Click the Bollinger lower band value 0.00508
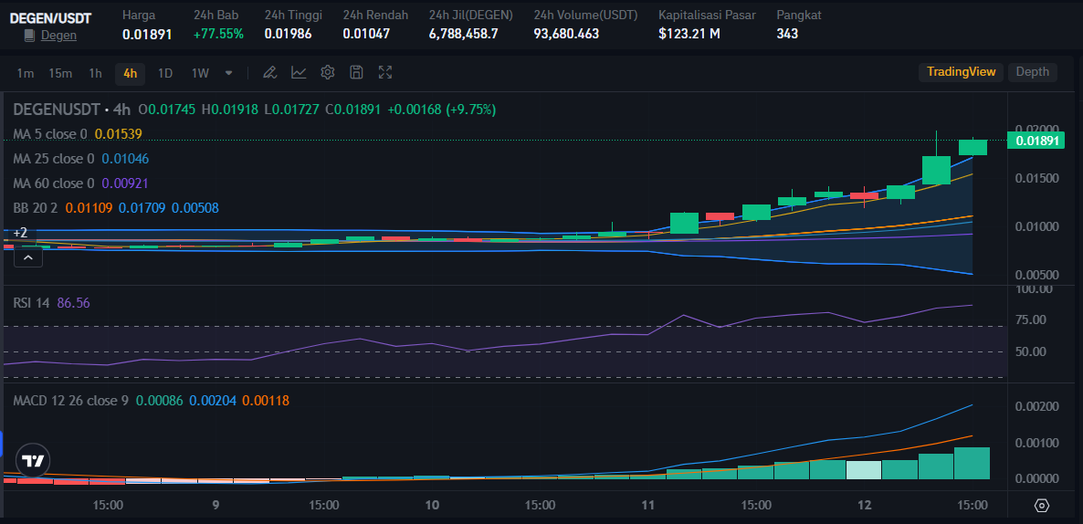The image size is (1083, 524). click(x=195, y=208)
